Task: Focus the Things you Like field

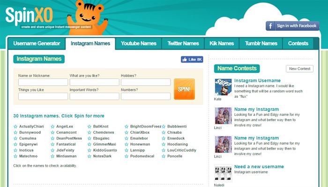Action: point(43,96)
